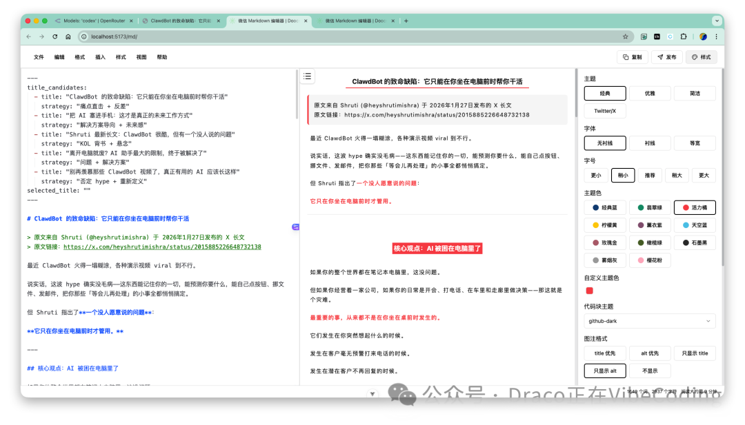Open the table of contents list icon

307,76
